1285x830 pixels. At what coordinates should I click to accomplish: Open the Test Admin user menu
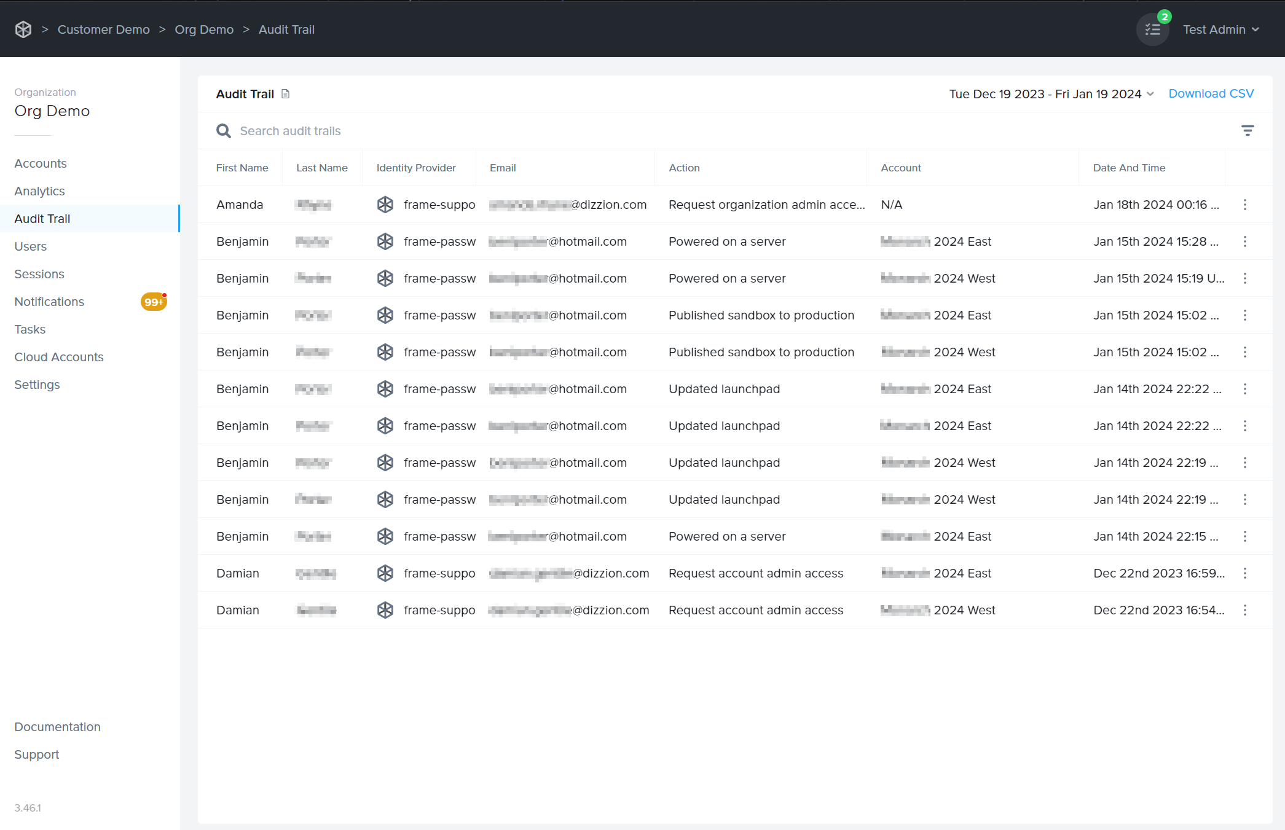click(1220, 29)
